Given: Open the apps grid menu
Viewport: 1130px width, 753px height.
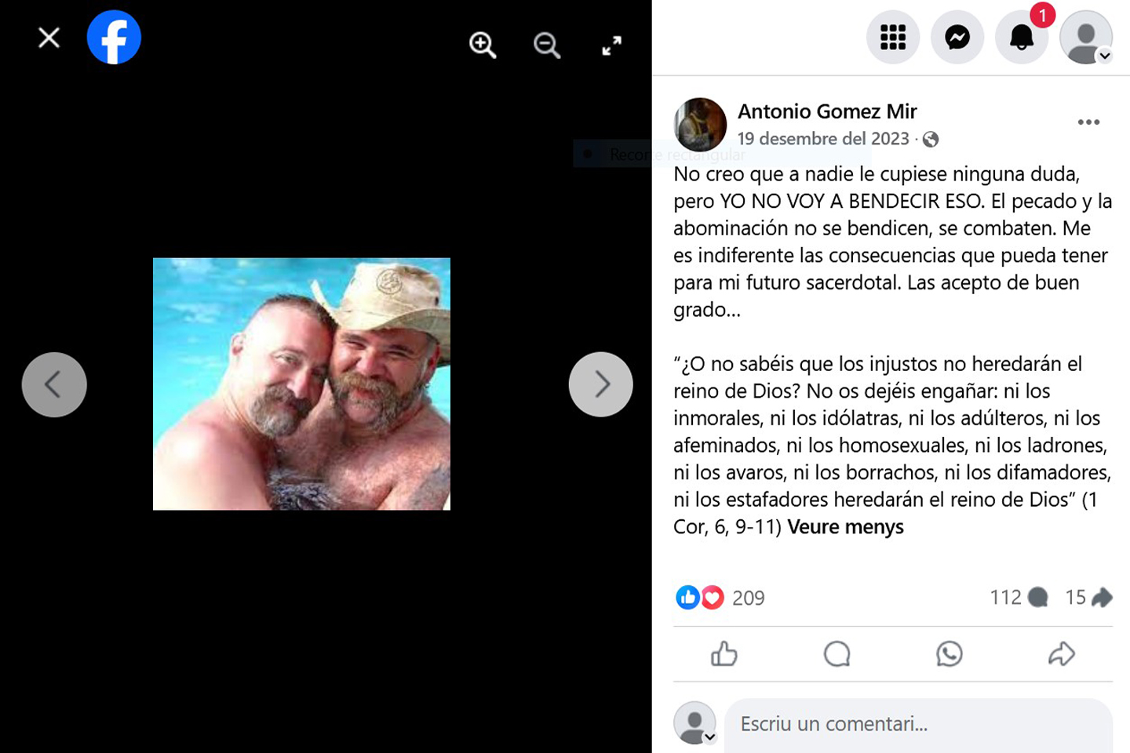Looking at the screenshot, I should pos(893,37).
